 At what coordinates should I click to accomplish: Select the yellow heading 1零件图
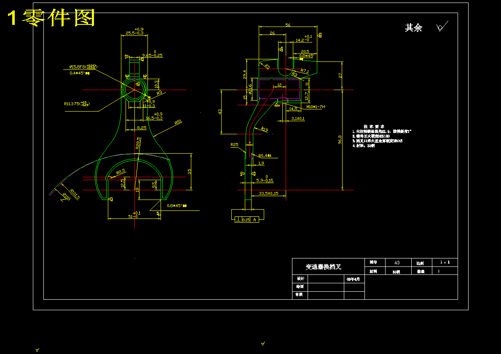pyautogui.click(x=51, y=18)
